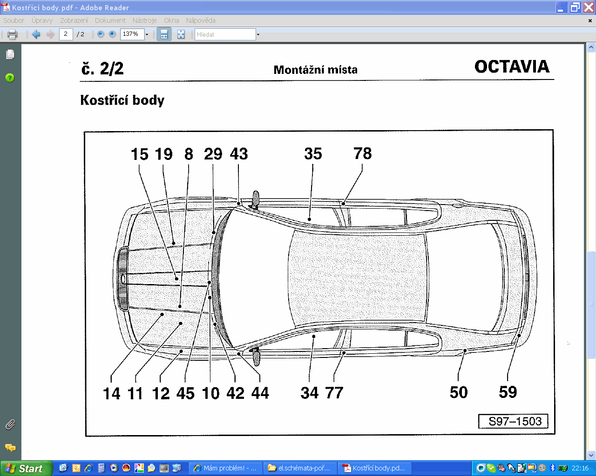Expand the 137% zoom level dropdown
Image resolution: width=596 pixels, height=476 pixels.
[x=147, y=34]
